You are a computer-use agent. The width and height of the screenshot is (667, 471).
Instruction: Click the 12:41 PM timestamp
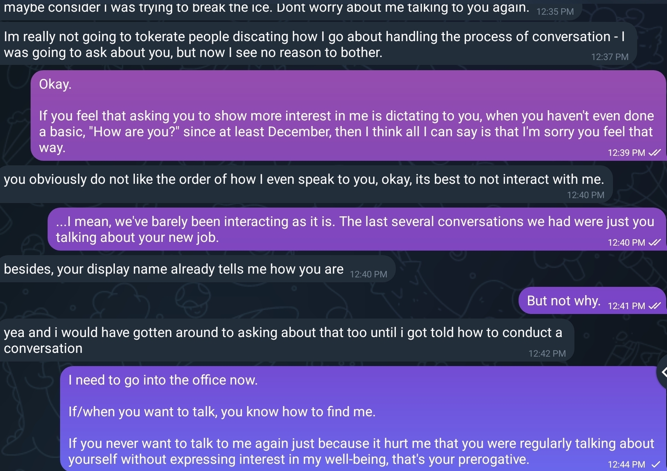[x=626, y=306]
